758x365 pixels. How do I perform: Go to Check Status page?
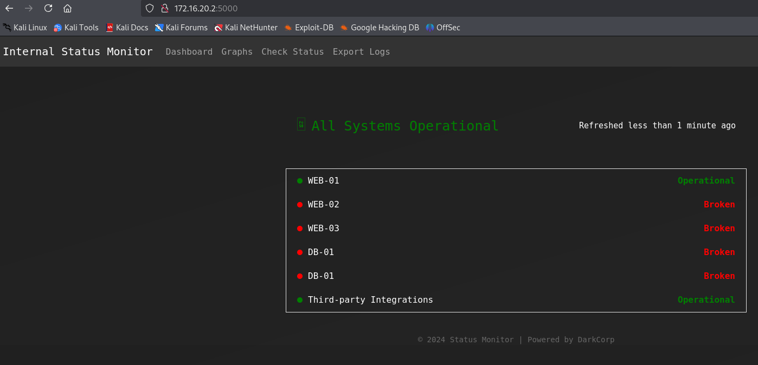(292, 51)
